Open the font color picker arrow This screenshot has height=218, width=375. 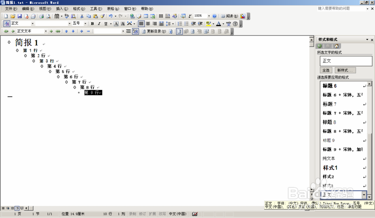click(223, 24)
